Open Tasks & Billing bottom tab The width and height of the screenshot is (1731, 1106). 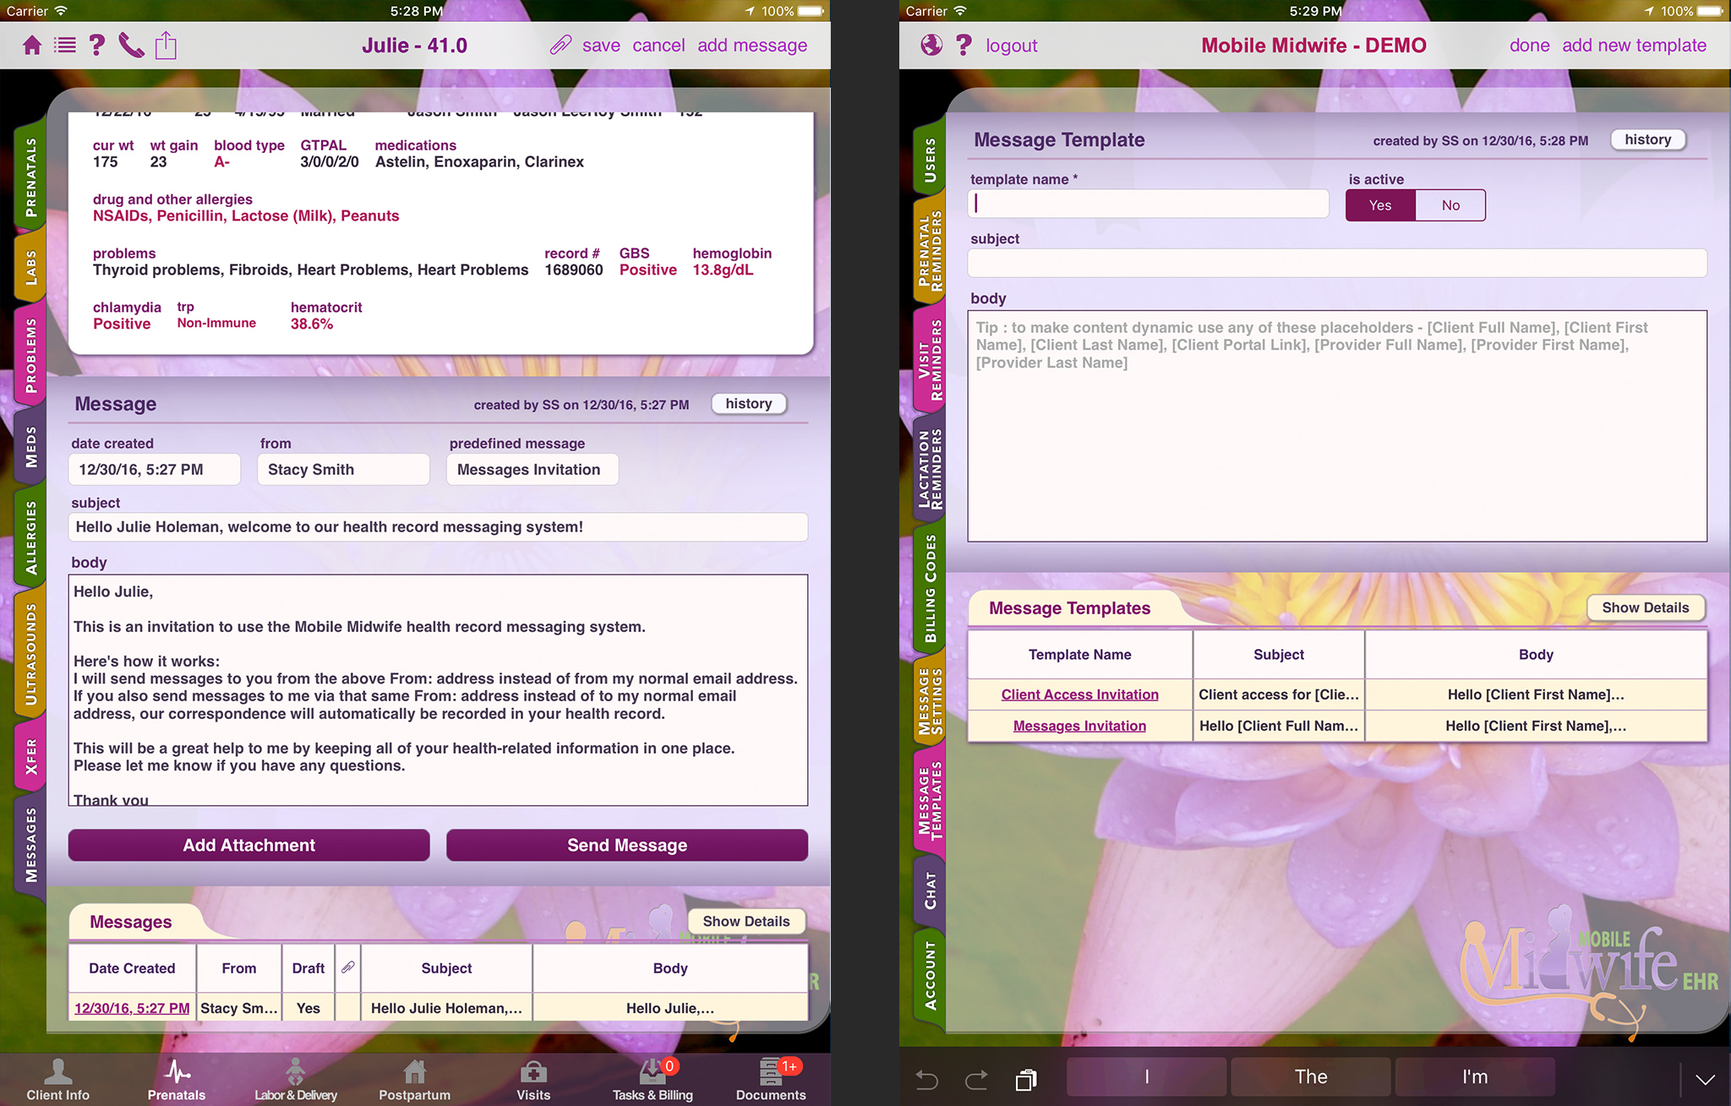(x=653, y=1080)
